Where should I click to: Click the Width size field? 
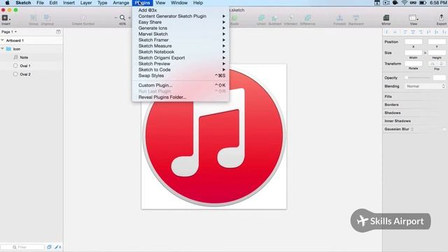tap(414, 53)
